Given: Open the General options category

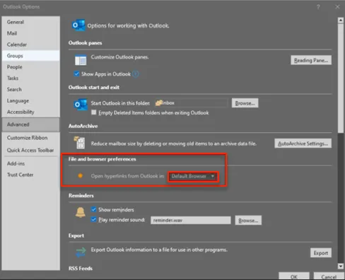Looking at the screenshot, I should click(x=31, y=22).
